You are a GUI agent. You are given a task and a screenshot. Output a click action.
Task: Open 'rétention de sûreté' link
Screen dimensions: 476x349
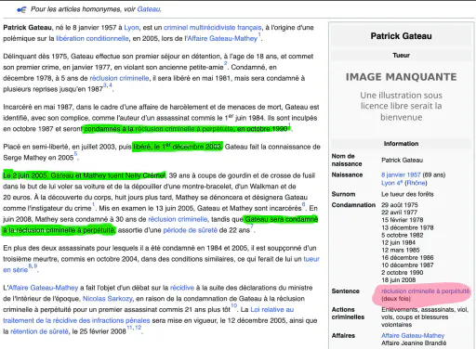(39, 331)
